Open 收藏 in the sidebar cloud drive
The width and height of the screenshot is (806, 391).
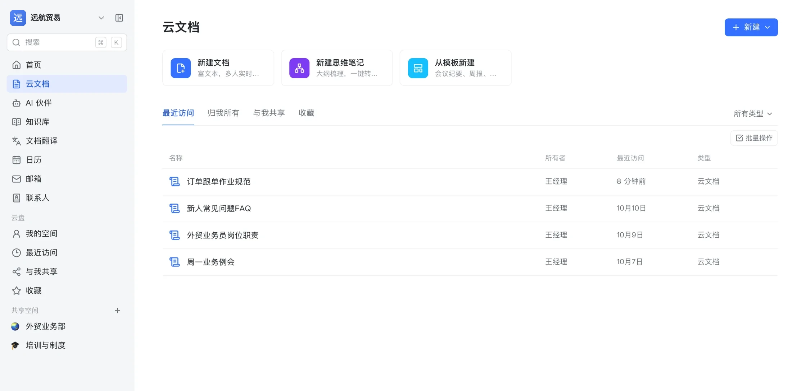67,291
